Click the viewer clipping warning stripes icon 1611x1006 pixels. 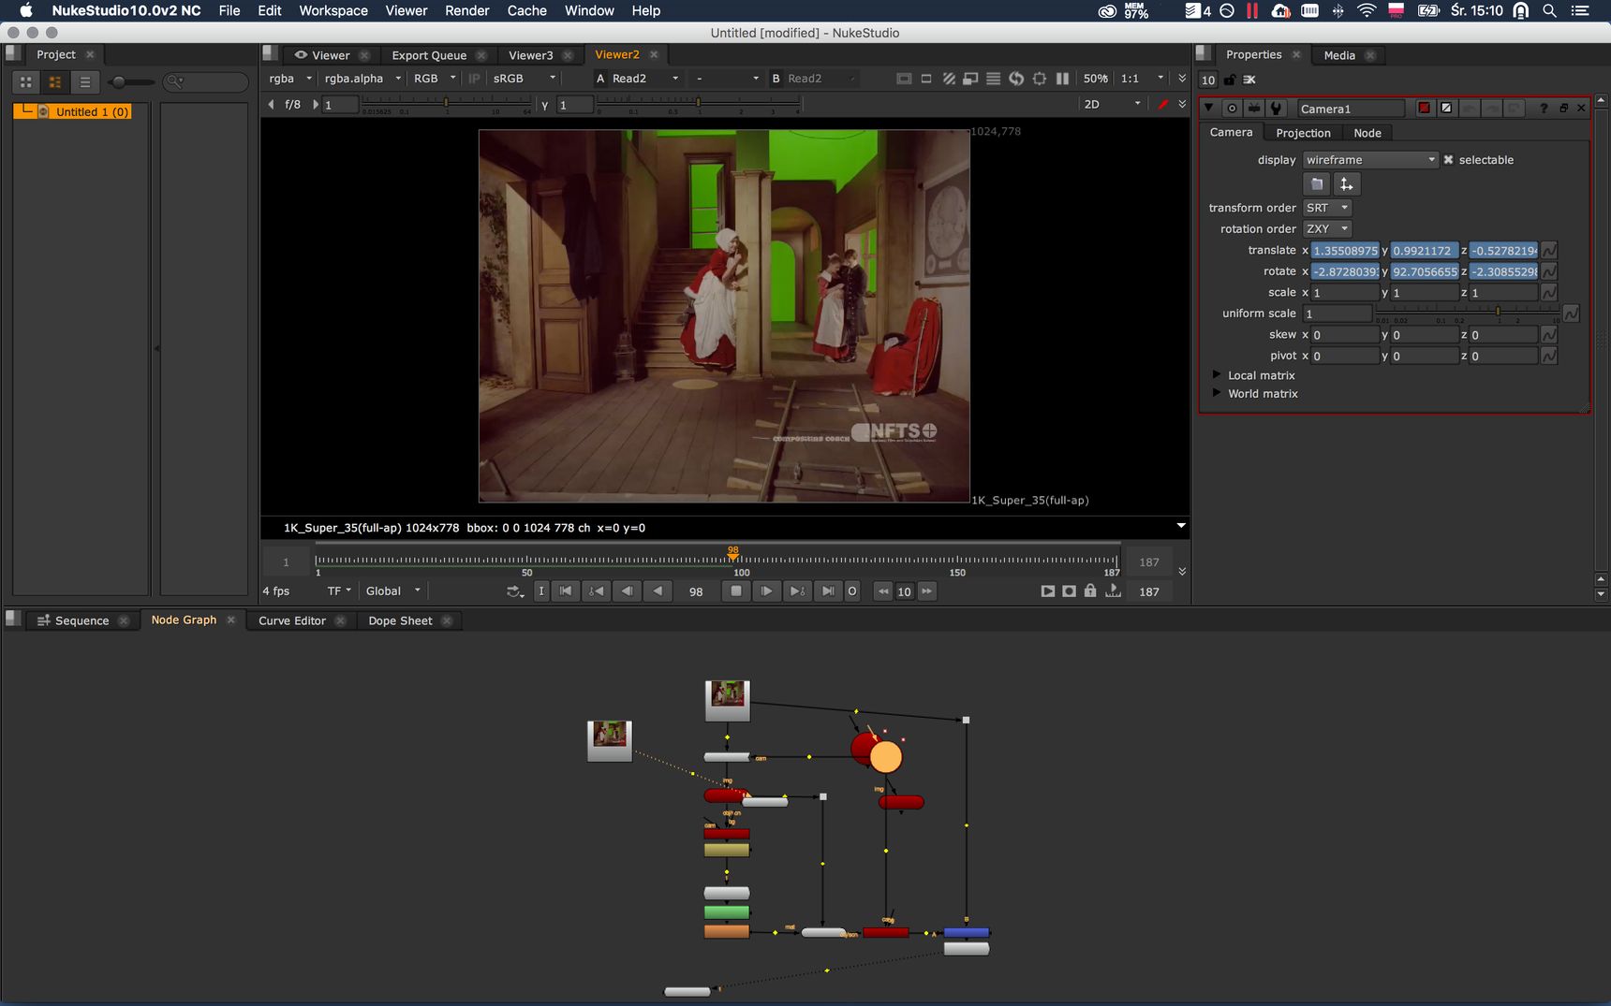pyautogui.click(x=949, y=79)
